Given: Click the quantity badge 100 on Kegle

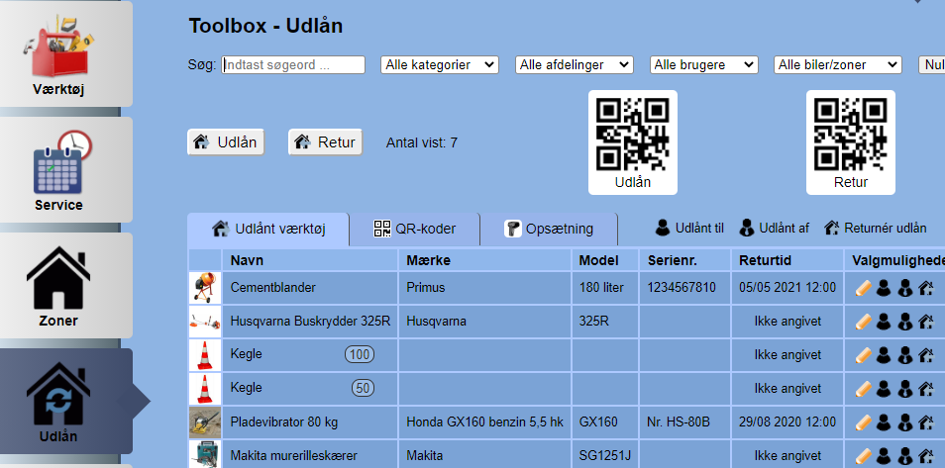Looking at the screenshot, I should click(x=360, y=355).
